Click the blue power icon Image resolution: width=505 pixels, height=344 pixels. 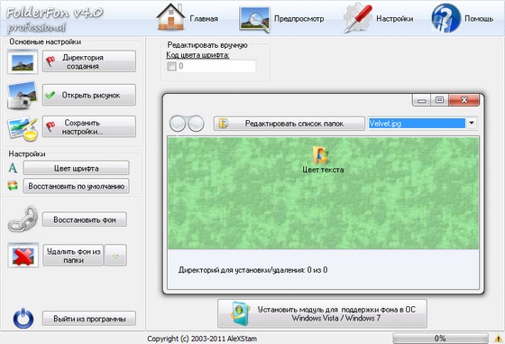23,319
